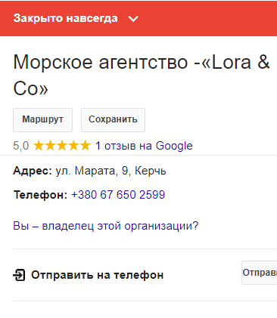Open "Вы – владелец этой организации?" link
This screenshot has width=277, height=318.
tap(106, 226)
